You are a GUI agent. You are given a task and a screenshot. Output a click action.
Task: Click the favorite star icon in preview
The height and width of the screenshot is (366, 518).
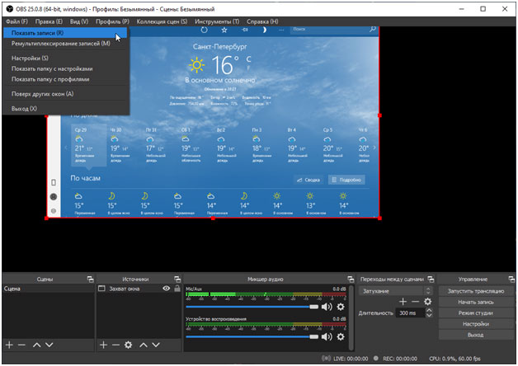point(224,30)
